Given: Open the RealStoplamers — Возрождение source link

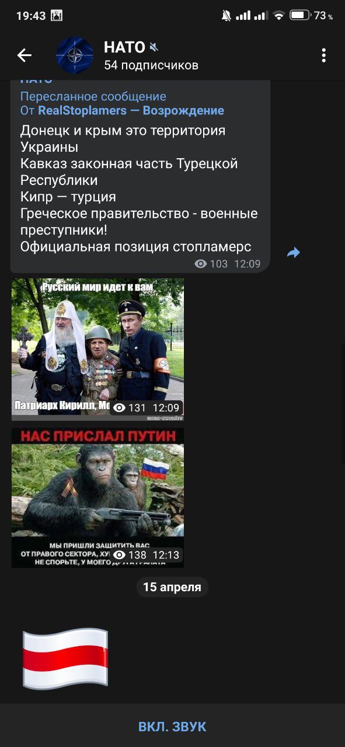Looking at the screenshot, I should point(131,110).
